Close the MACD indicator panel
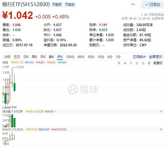The height and width of the screenshot is (148, 168). [161, 129]
